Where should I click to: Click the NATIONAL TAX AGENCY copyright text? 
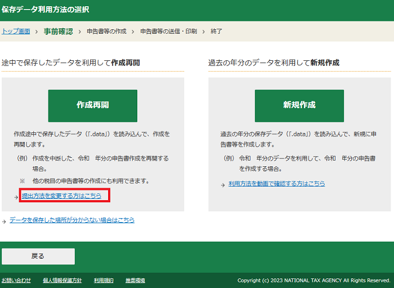314,280
